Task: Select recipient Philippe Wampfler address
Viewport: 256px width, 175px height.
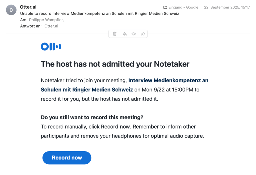Action: (x=46, y=20)
